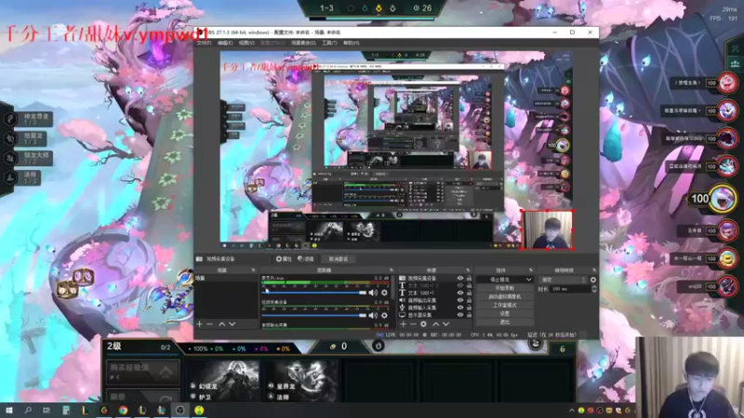The image size is (744, 418).
Task: Buy the 星界龙 champion card in shop
Action: coord(301,381)
